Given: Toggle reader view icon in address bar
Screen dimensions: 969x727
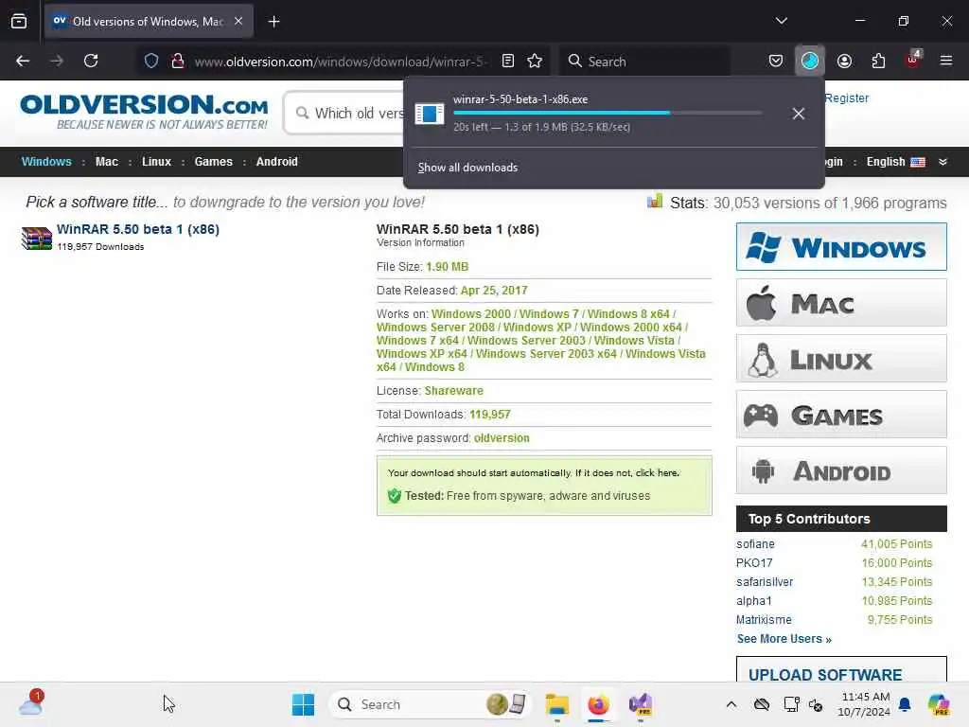Looking at the screenshot, I should 508,61.
